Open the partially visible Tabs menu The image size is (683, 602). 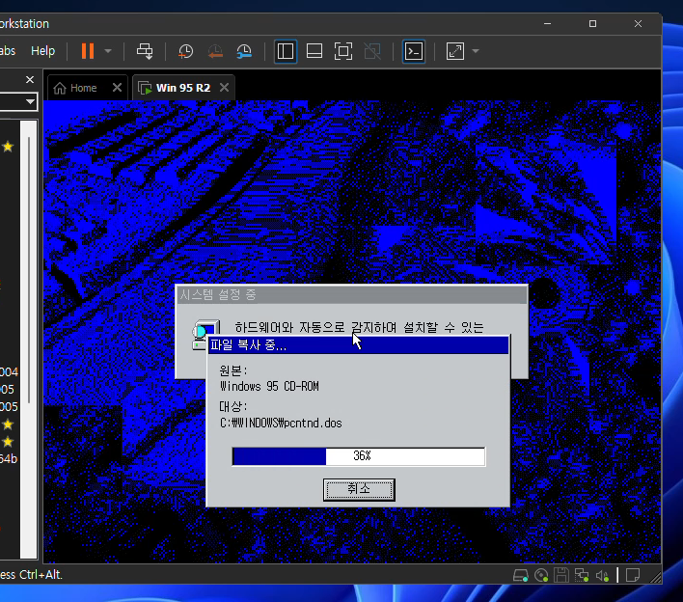(x=8, y=51)
